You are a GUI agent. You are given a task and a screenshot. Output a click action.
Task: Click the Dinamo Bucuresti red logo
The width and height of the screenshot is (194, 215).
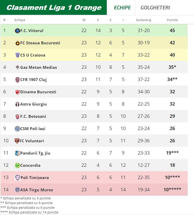[x=17, y=92]
